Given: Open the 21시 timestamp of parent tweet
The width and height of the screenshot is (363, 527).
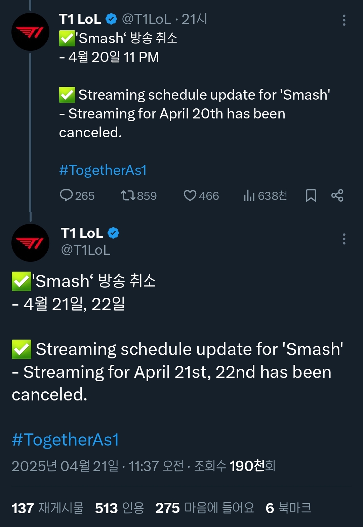Looking at the screenshot, I should tap(195, 19).
